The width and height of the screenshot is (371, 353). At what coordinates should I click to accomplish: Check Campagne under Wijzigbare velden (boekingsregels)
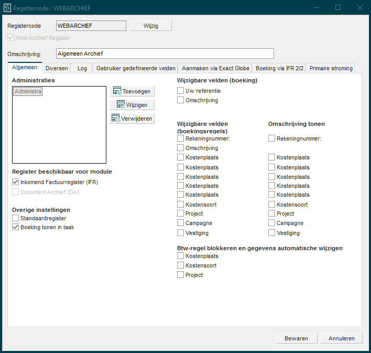pyautogui.click(x=181, y=223)
